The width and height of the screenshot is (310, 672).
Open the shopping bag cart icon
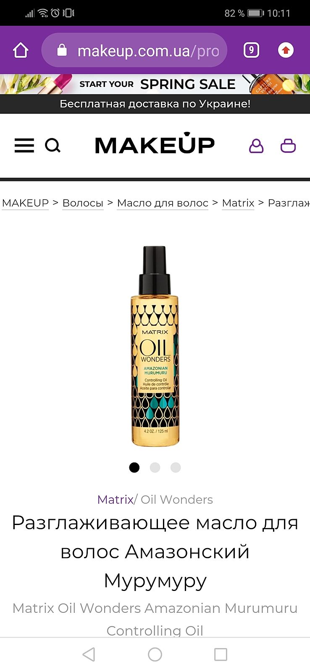(288, 146)
